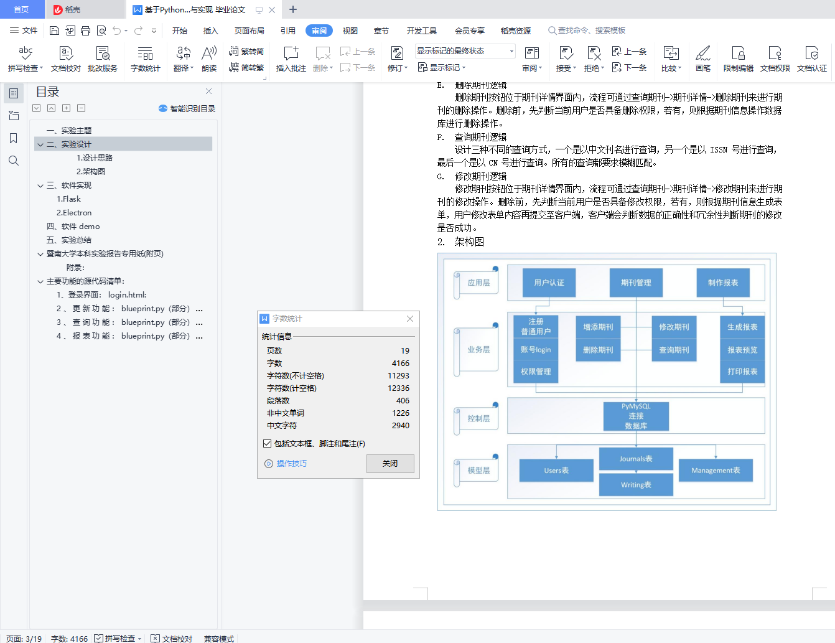Select 一、实验主题 in the outline
835x643 pixels.
coord(68,131)
